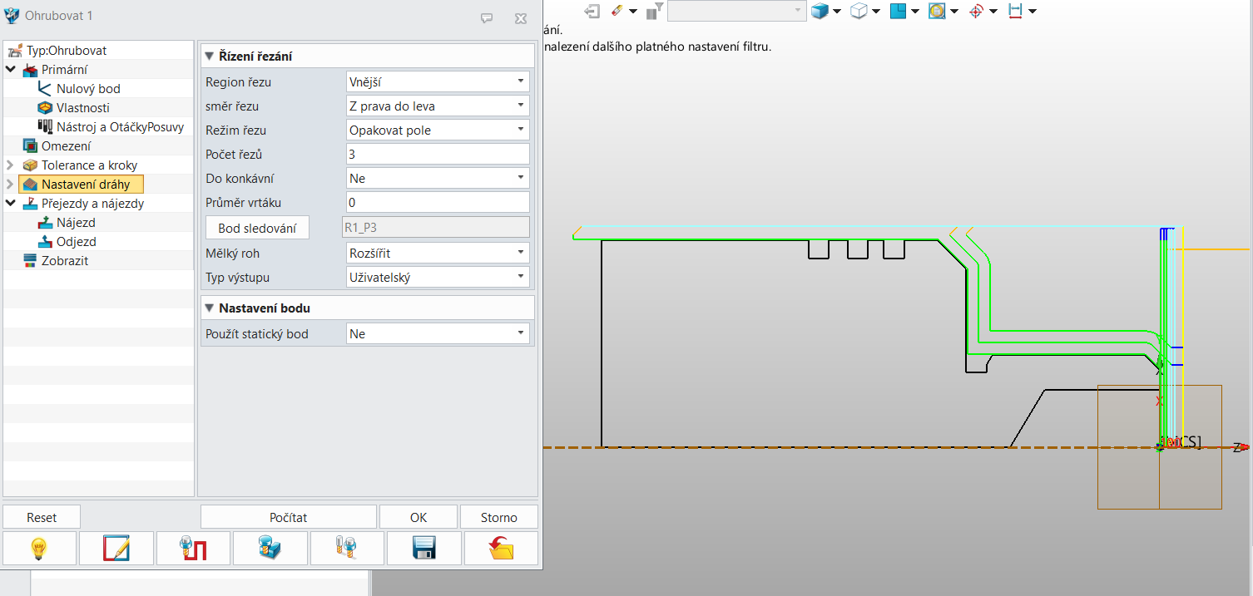
Task: Open the Typ výstupu dropdown
Action: [438, 277]
